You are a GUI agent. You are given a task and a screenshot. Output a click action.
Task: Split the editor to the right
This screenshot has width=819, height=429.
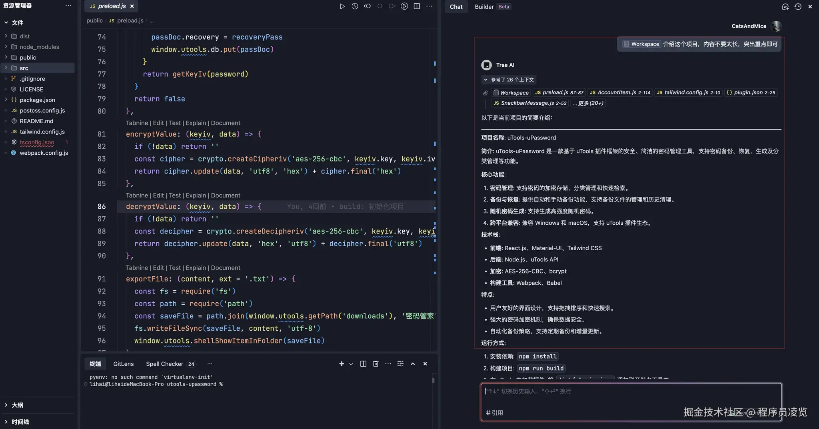click(x=417, y=6)
